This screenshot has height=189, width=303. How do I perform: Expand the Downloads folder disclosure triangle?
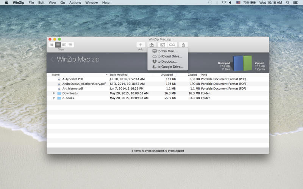pos(54,93)
